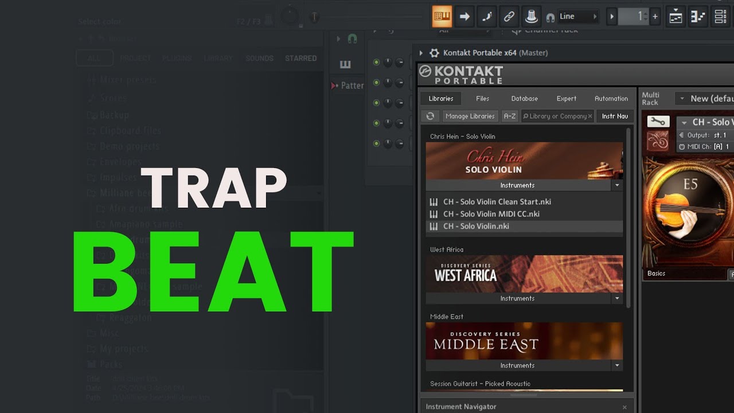Viewport: 734px width, 413px height.
Task: Open the New (default) multi rack dropdown
Action: 704,99
